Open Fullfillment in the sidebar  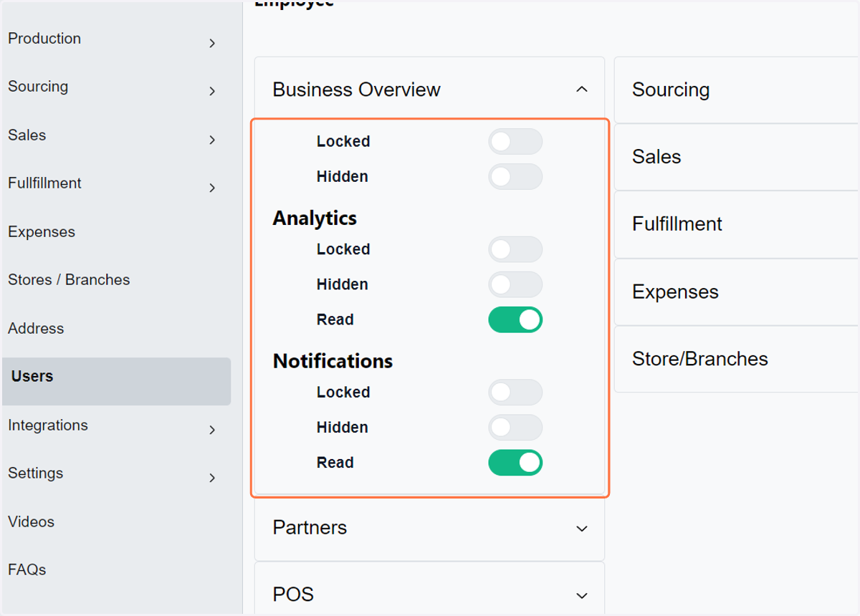(44, 183)
